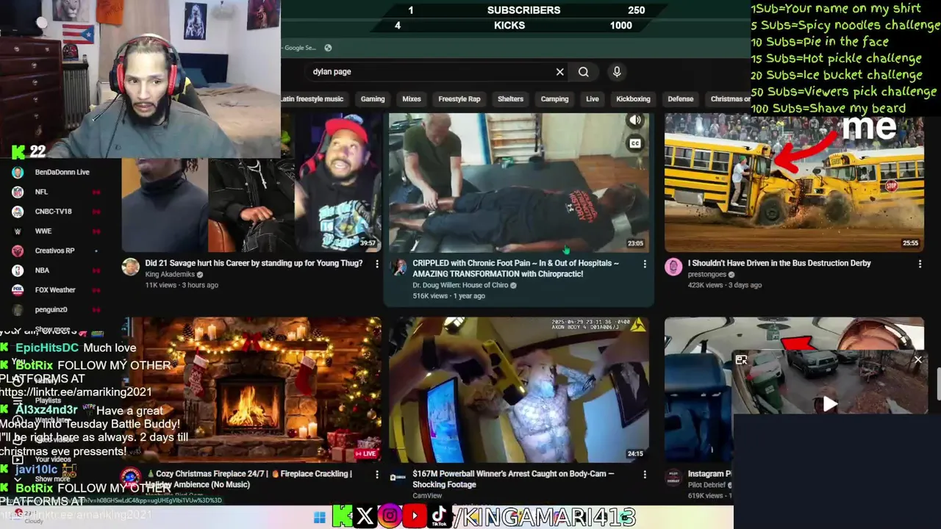
Task: Select the Gaming filter chip
Action: [x=373, y=99]
